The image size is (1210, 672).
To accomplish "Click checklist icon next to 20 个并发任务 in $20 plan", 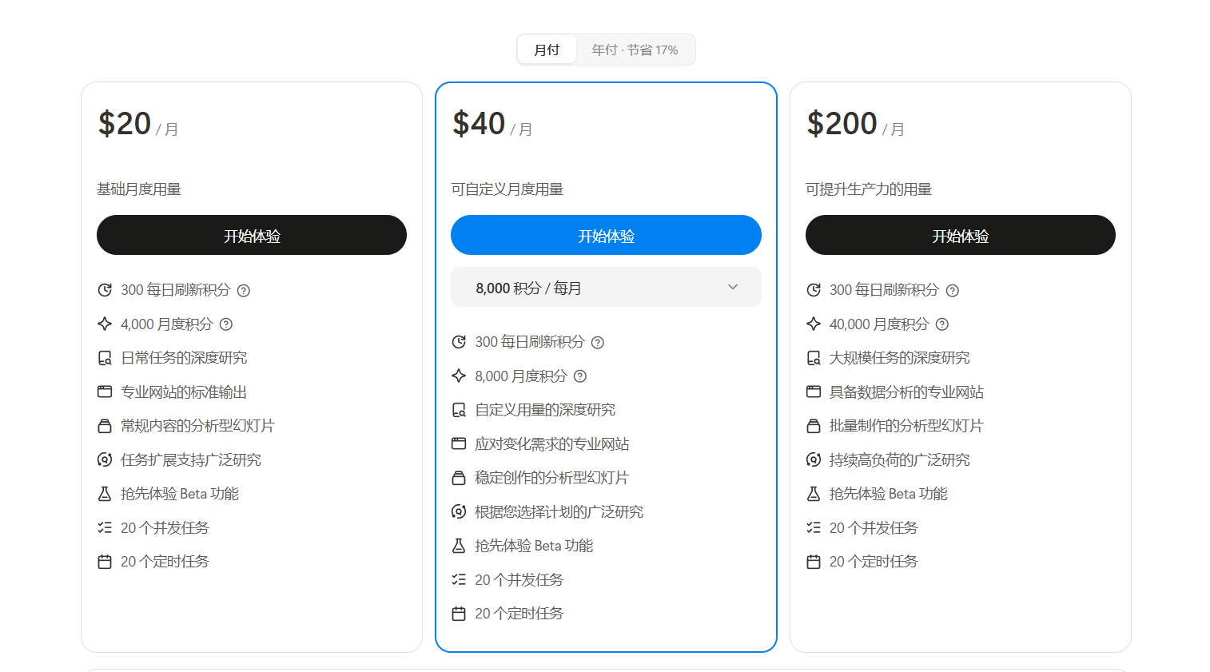I will click(105, 527).
